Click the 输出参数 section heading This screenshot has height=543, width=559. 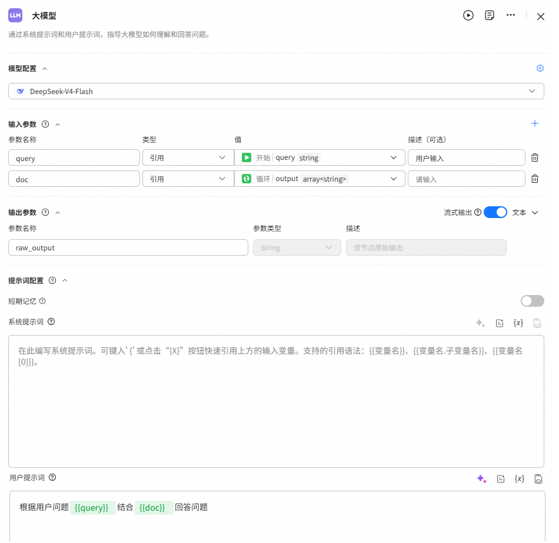pyautogui.click(x=22, y=213)
